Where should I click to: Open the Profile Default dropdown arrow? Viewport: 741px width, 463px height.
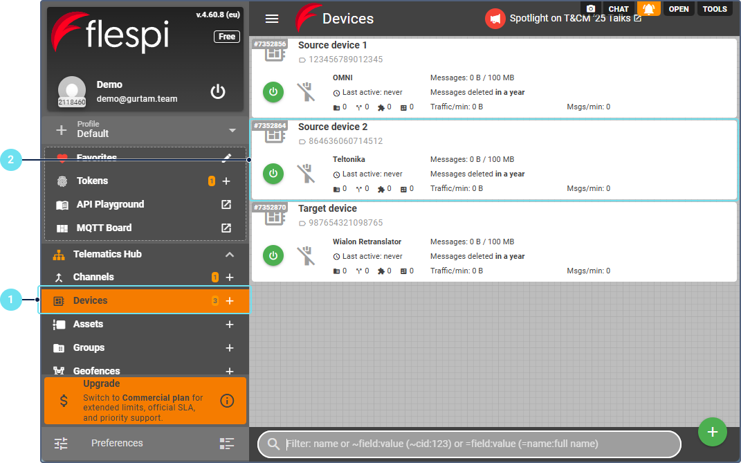click(232, 130)
